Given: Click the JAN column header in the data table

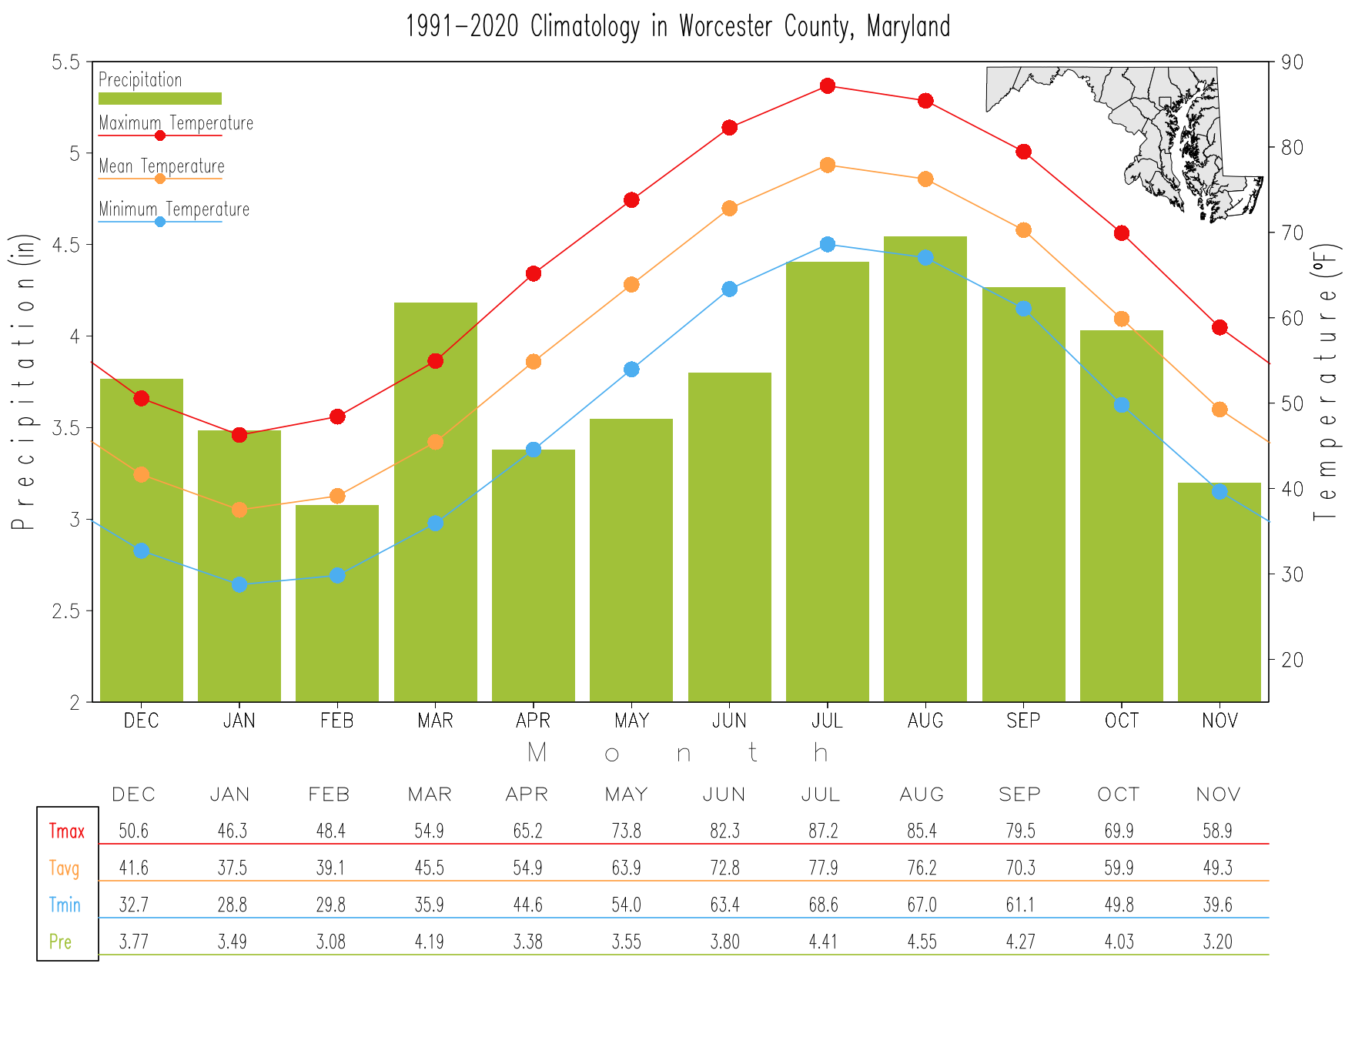Looking at the screenshot, I should (x=230, y=794).
